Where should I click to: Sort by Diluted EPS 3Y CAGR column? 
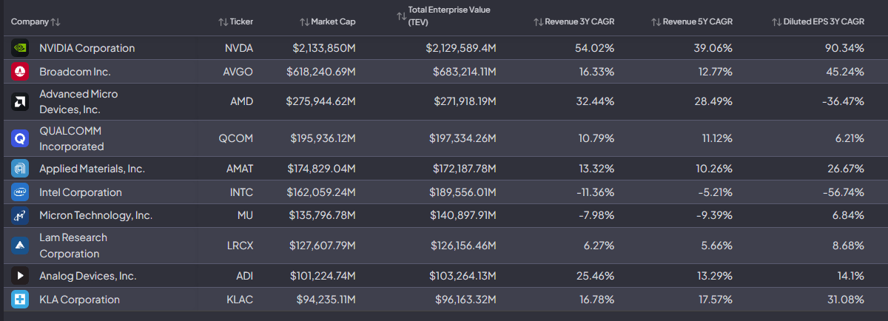818,21
